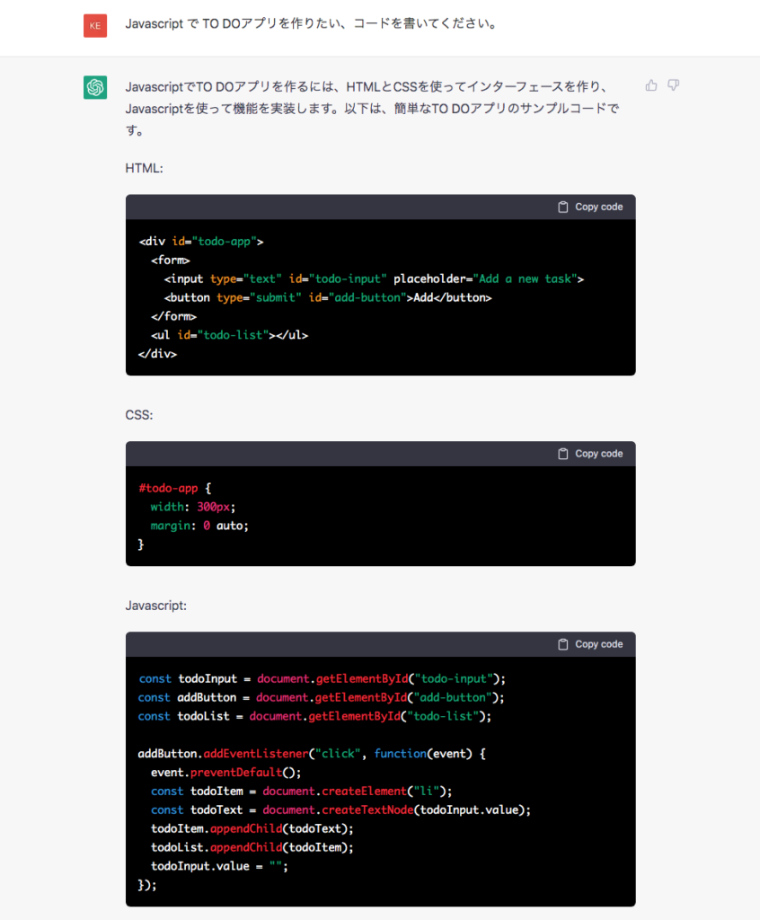Click the placeholder="Add a new task" code line
The height and width of the screenshot is (920, 760).
pos(374,279)
